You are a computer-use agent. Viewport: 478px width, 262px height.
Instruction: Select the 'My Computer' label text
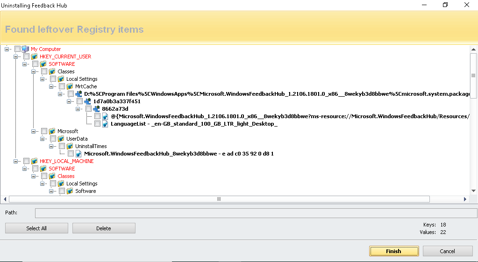pyautogui.click(x=46, y=49)
